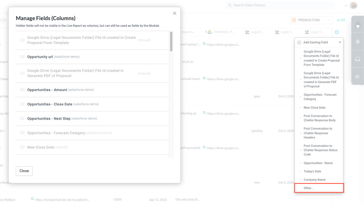Select Other... from the field list

[308, 188]
